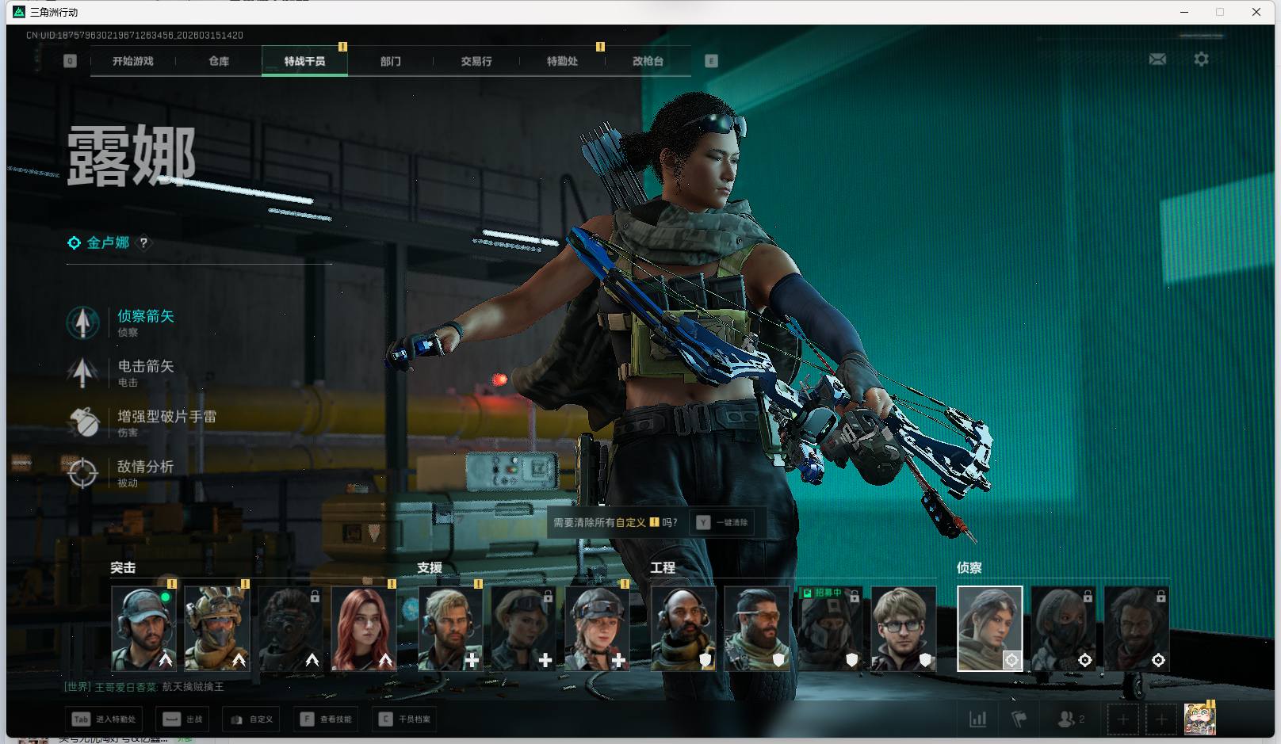Open the 干员档案 button
Image resolution: width=1281 pixels, height=744 pixels.
coord(405,719)
